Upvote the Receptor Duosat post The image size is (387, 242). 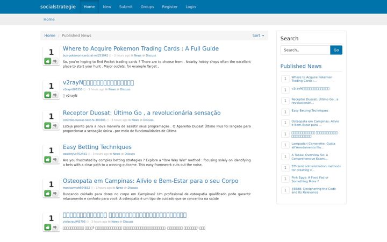coord(48,125)
